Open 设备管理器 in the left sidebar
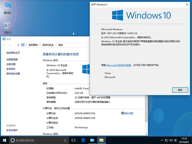The height and width of the screenshot is (144, 192). click(x=12, y=59)
